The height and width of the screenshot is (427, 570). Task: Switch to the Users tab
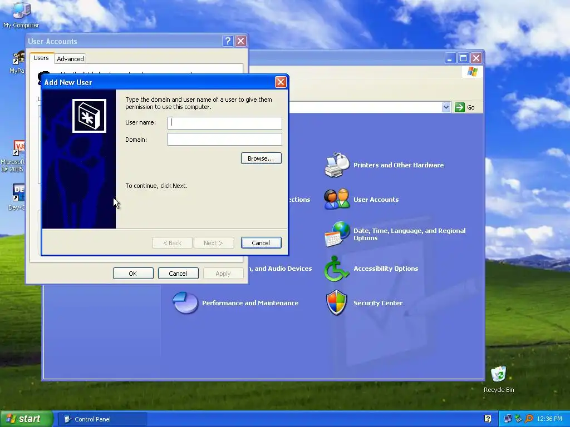click(x=41, y=58)
